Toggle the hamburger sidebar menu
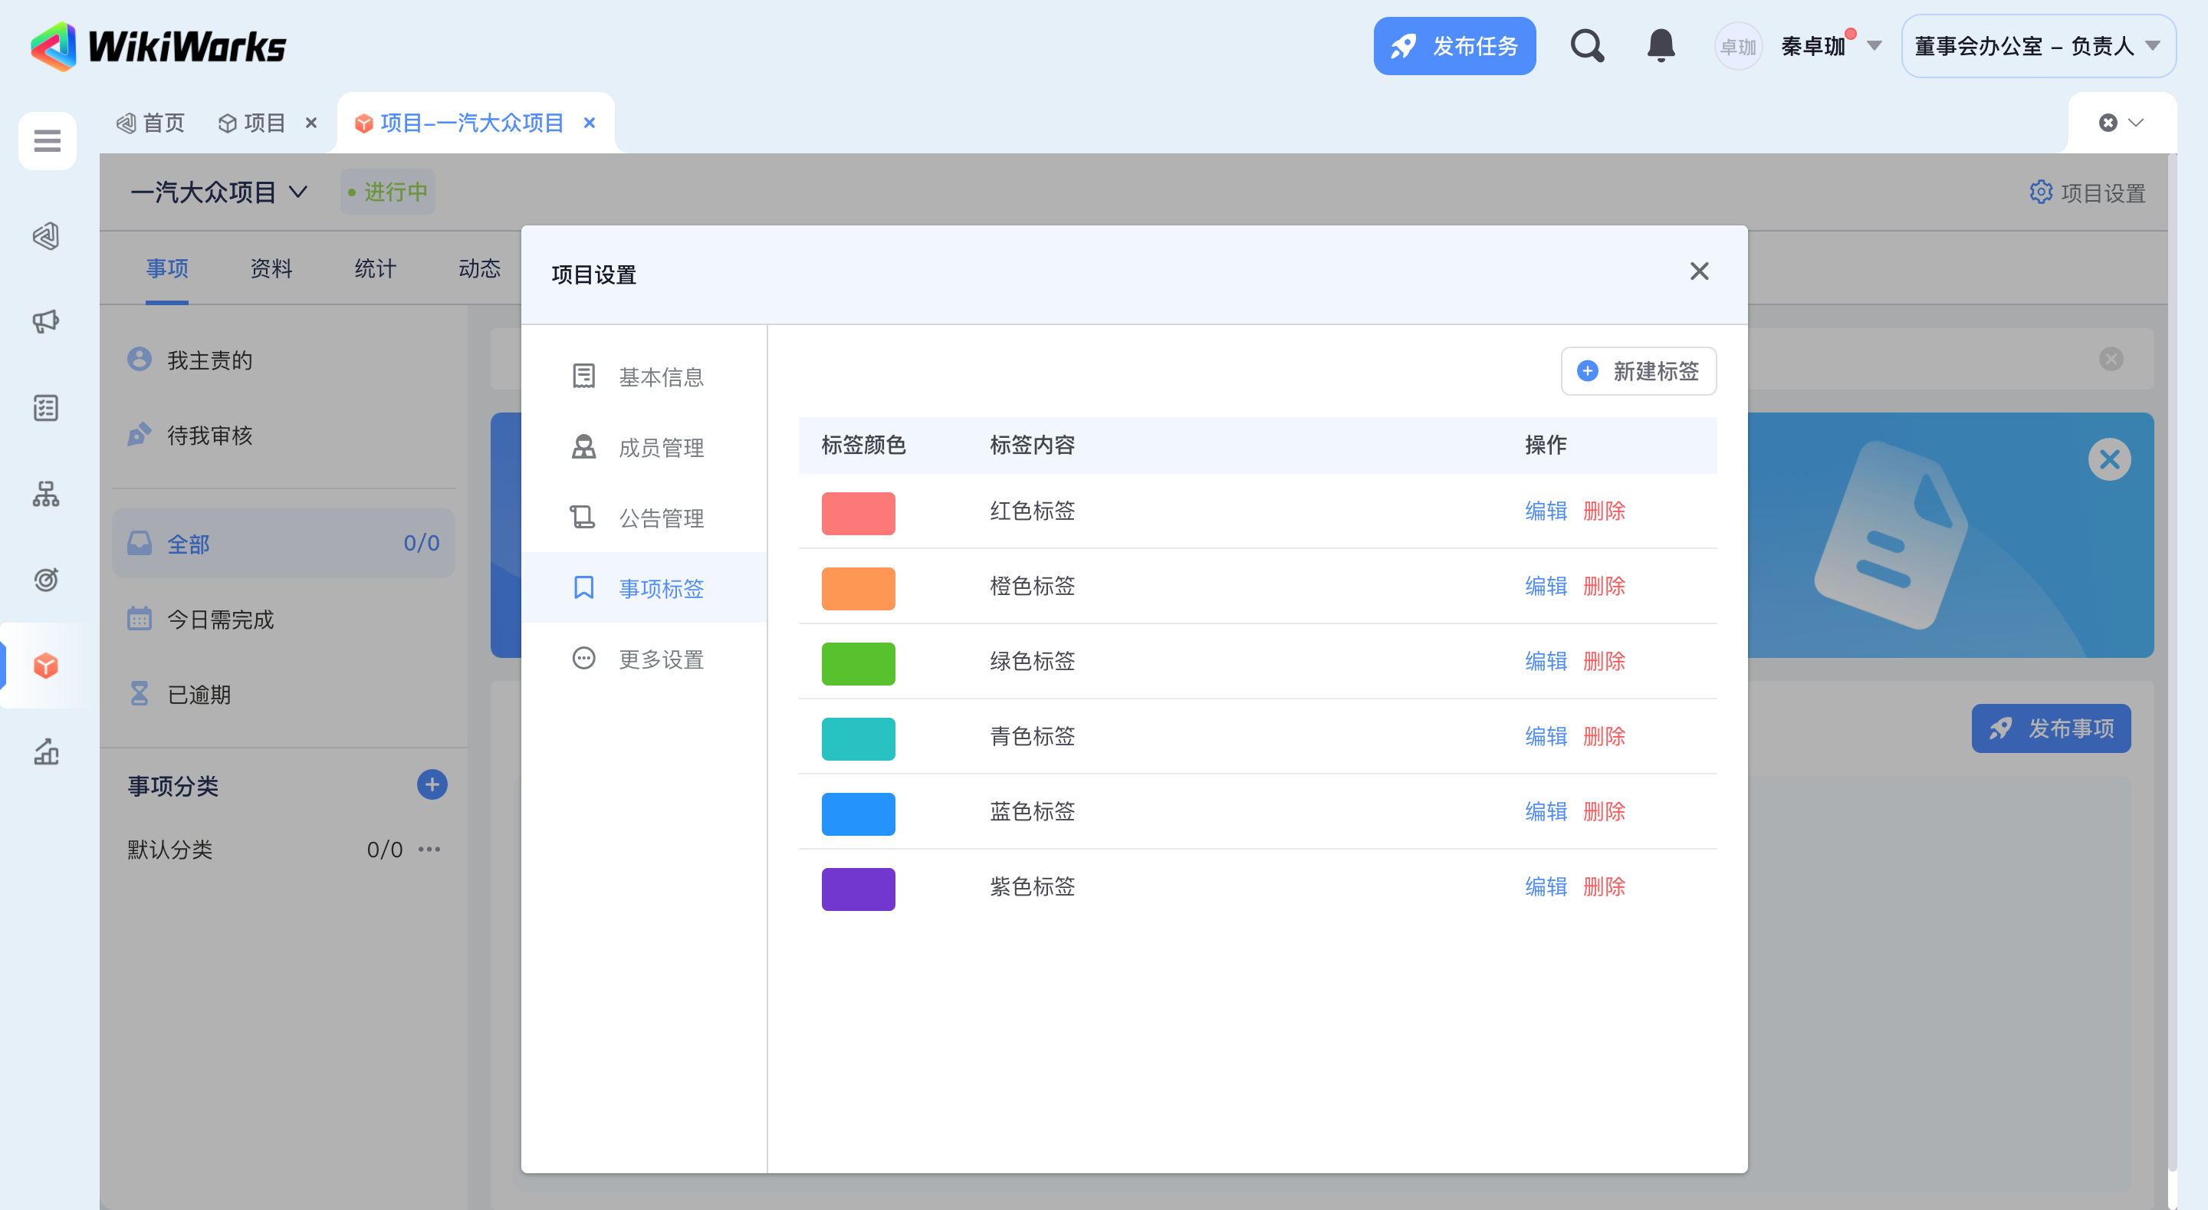Screen dimensions: 2208x1210 (x=47, y=140)
